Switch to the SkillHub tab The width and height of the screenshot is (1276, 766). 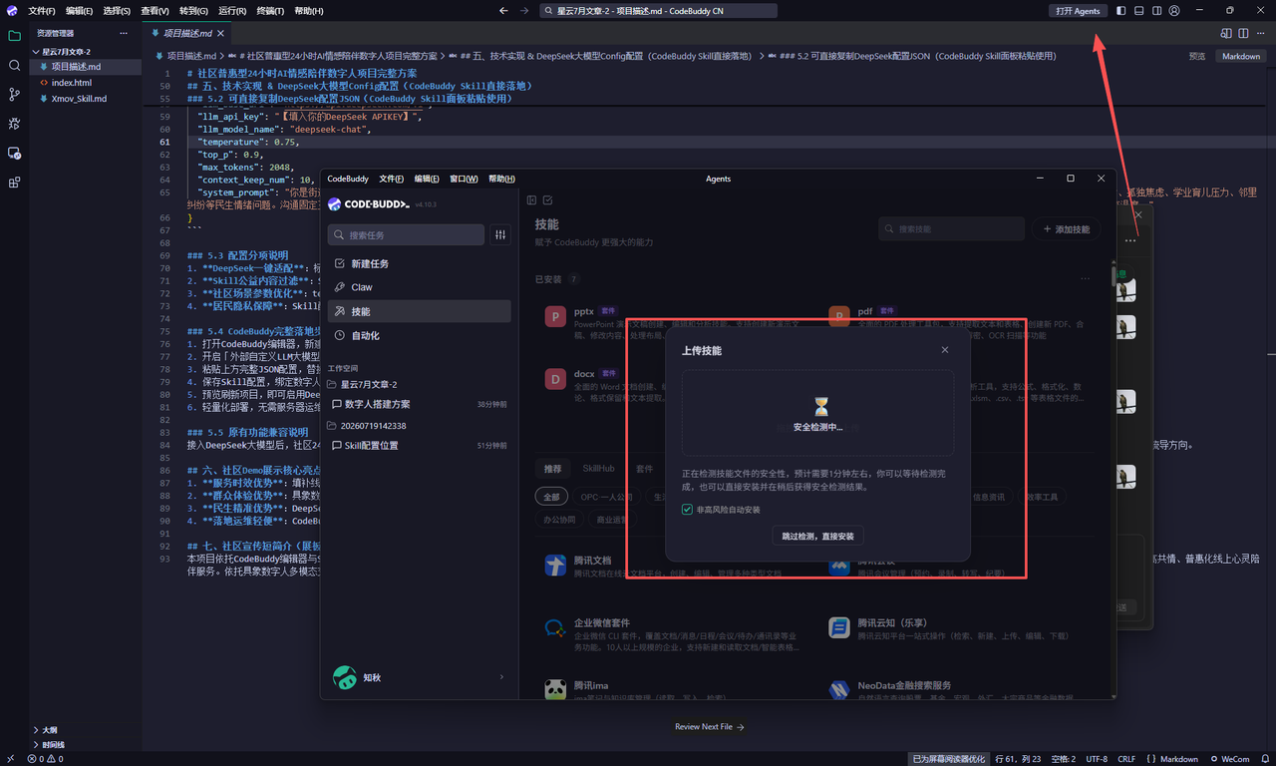tap(598, 468)
